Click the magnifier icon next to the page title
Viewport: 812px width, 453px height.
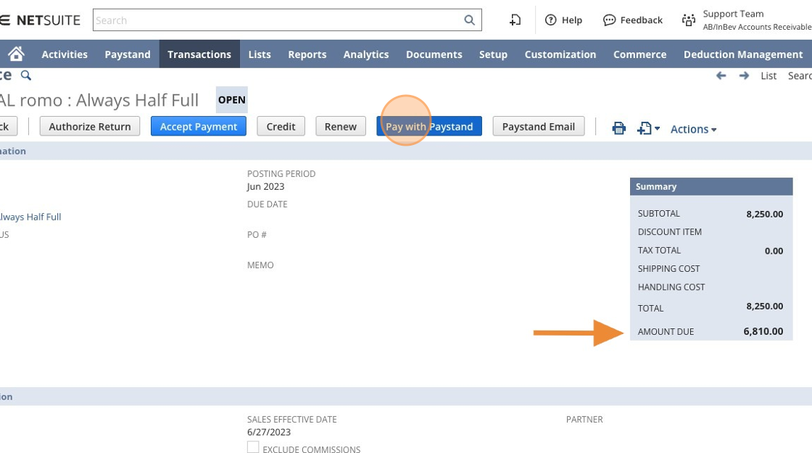[x=26, y=75]
